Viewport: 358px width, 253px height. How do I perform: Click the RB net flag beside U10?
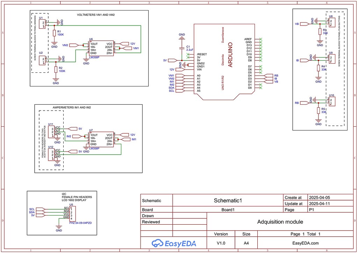[x=305, y=103]
